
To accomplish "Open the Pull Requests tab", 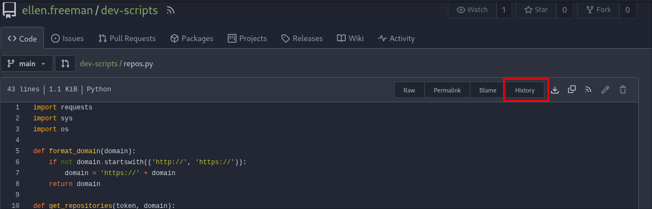I will [x=127, y=38].
